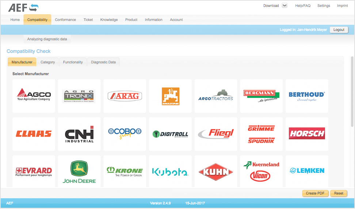Viewport: 355px width, 209px height.
Task: Select the Agrotronix manufacturer logo
Action: pos(79,96)
